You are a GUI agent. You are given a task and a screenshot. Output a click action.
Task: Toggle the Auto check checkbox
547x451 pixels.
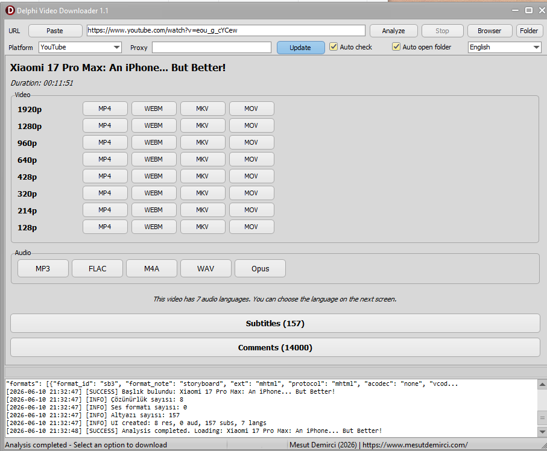pos(334,47)
